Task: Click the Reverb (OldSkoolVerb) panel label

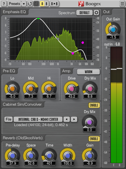Action: [23, 138]
